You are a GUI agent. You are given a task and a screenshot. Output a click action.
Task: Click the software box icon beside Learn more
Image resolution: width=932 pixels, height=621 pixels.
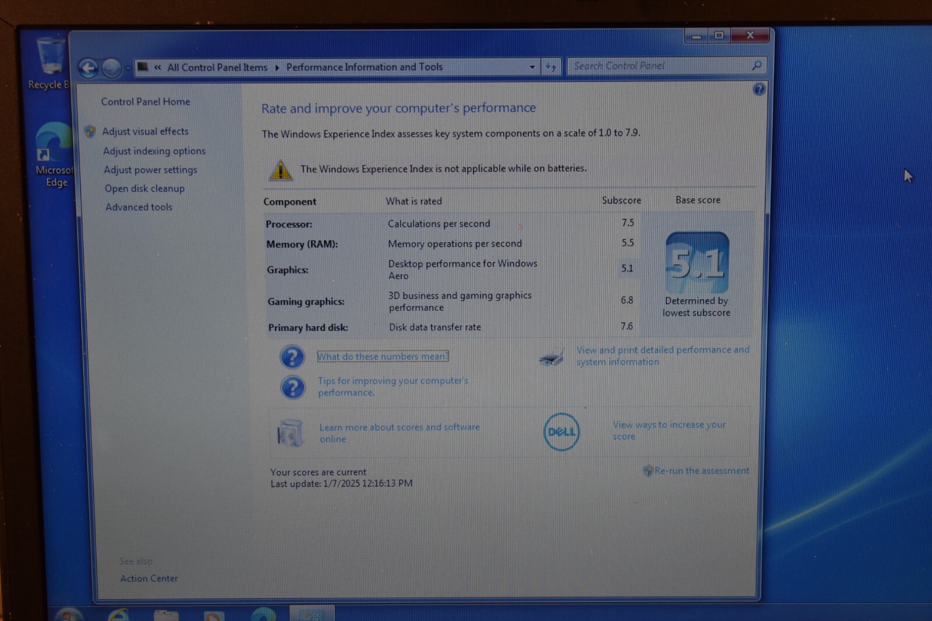tap(290, 433)
